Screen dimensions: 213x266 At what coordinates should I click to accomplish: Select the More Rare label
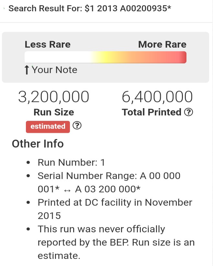pos(162,44)
